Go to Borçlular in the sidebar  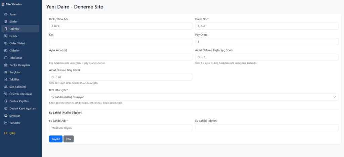pos(15,72)
